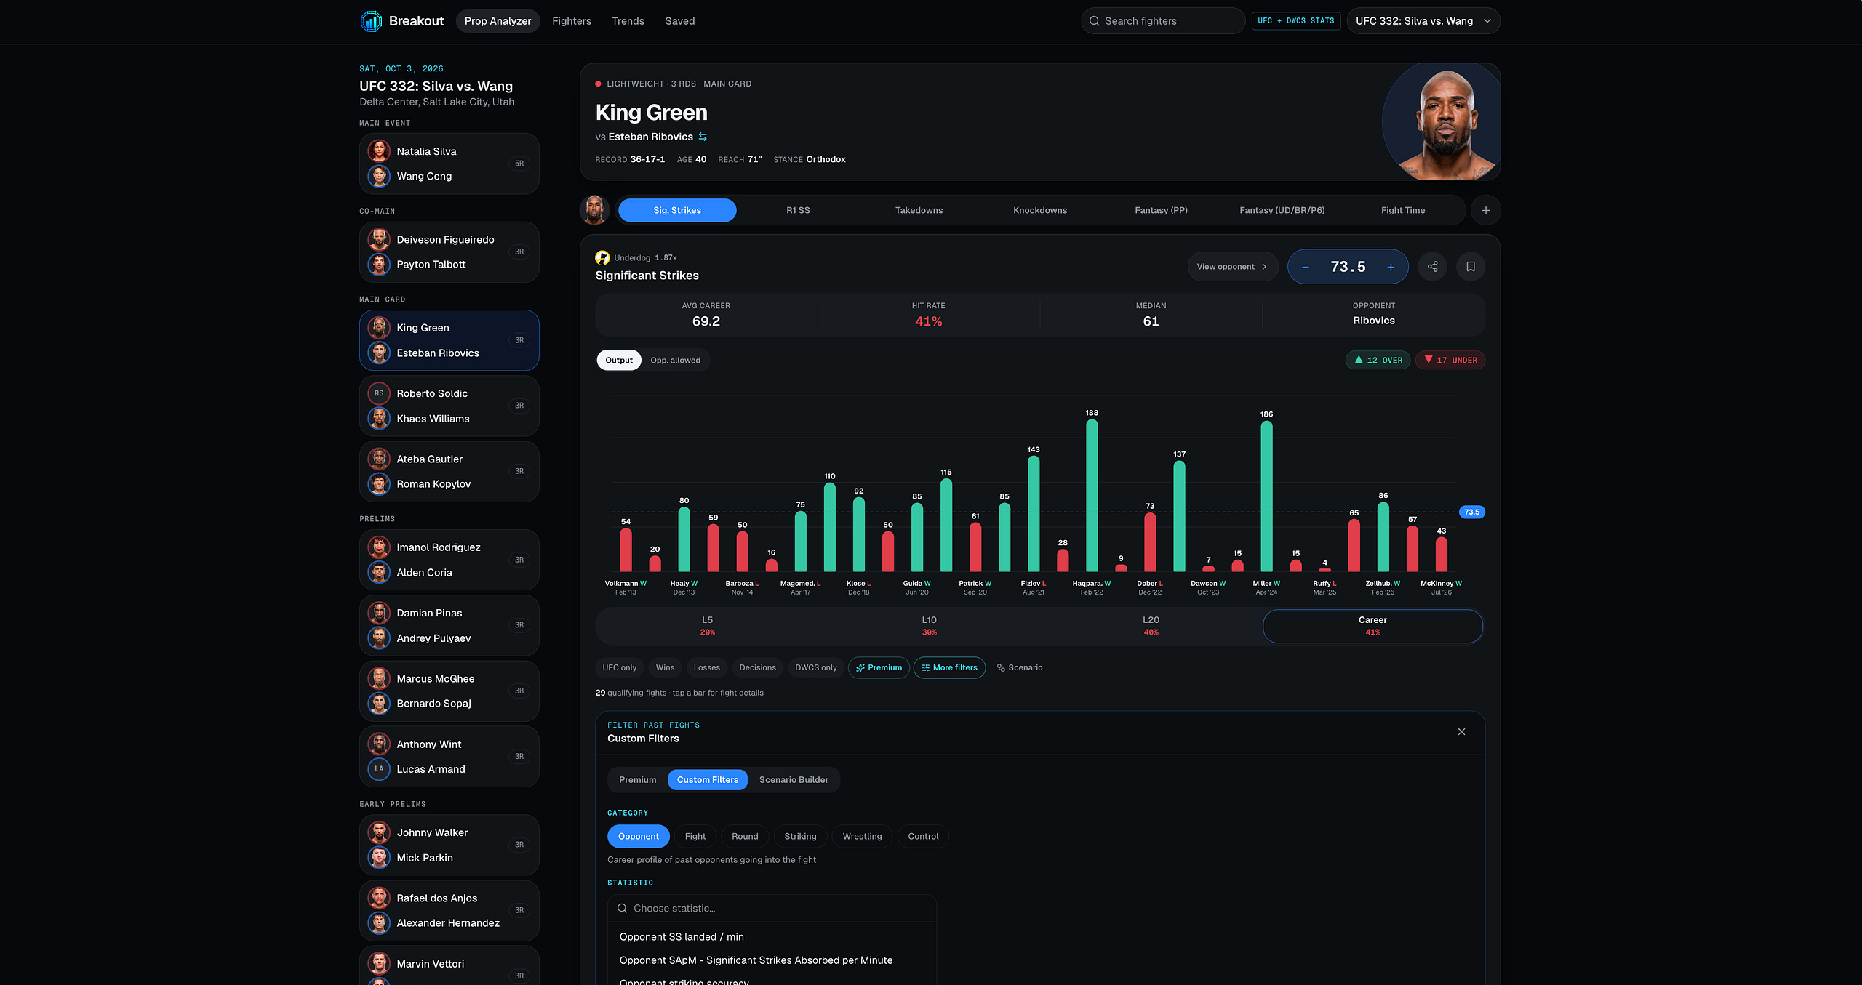
Task: Open the Scenario Builder tab
Action: tap(794, 779)
